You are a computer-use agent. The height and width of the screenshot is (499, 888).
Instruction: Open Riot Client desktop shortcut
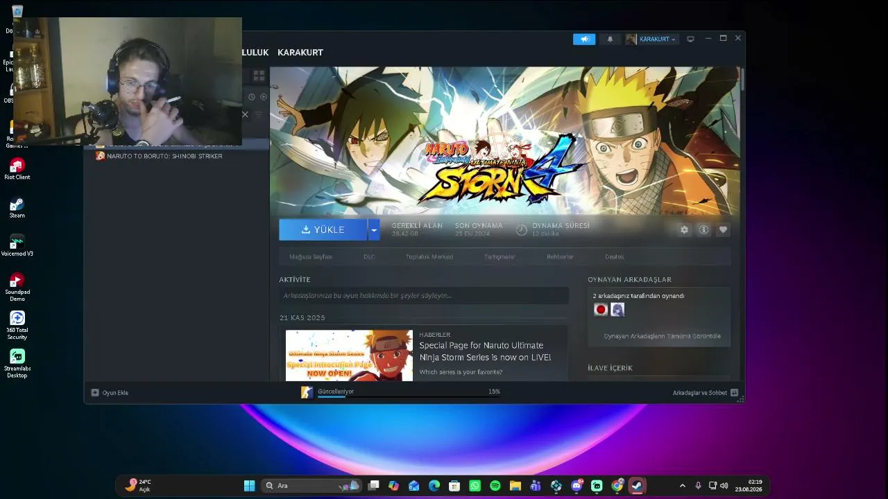[x=17, y=169]
